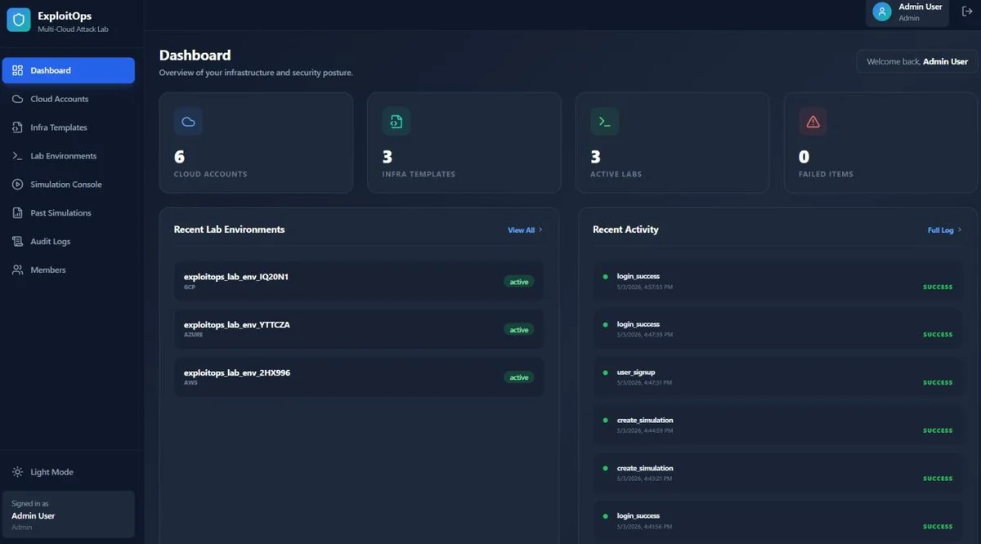
Task: Click the AZURE provider label under YTTCZA
Action: pos(193,335)
